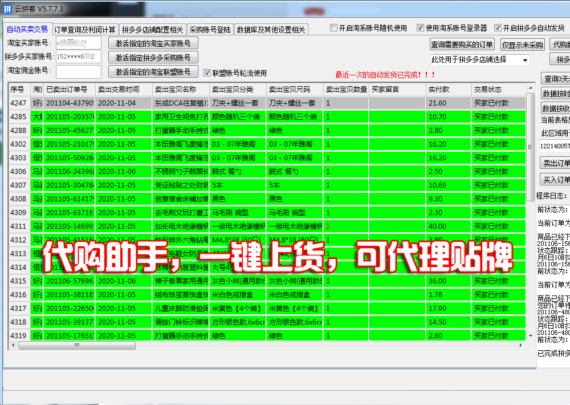Click the horizontal scrollbar thumb
Screen dimensions: 570x405
[x=77, y=345]
